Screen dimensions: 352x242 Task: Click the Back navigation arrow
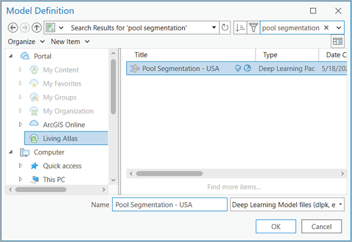coord(13,27)
